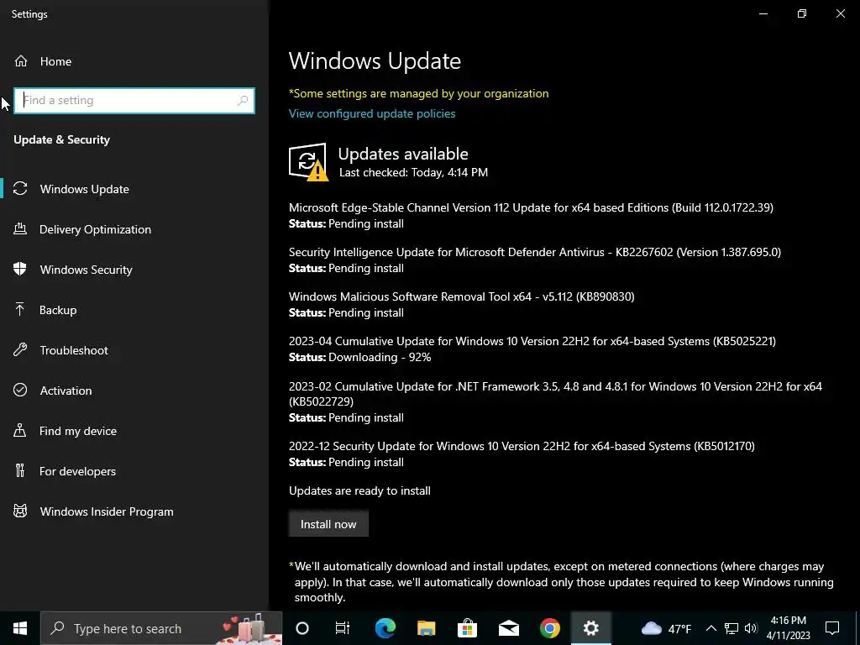
Task: Click the Home icon in sidebar
Action: [21, 60]
